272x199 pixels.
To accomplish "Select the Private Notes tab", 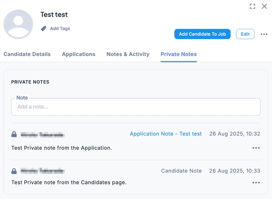I will pos(179,54).
